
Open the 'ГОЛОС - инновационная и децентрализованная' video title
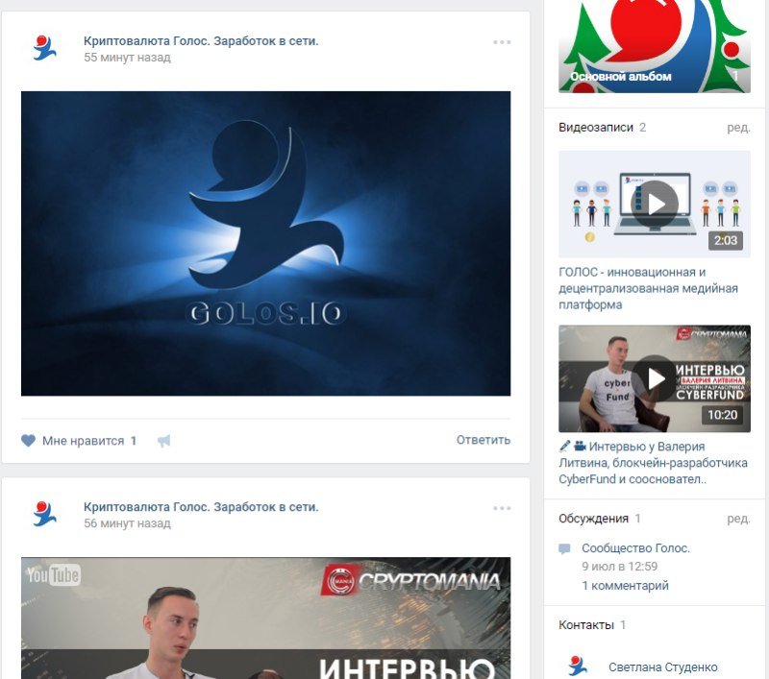(648, 288)
